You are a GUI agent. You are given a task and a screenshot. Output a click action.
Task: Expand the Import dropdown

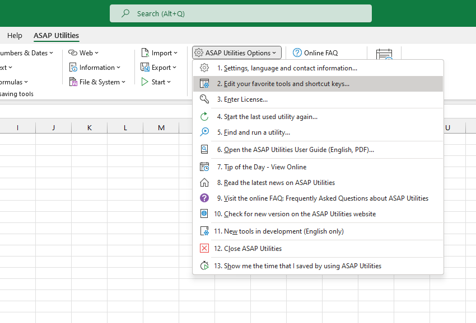click(x=175, y=53)
